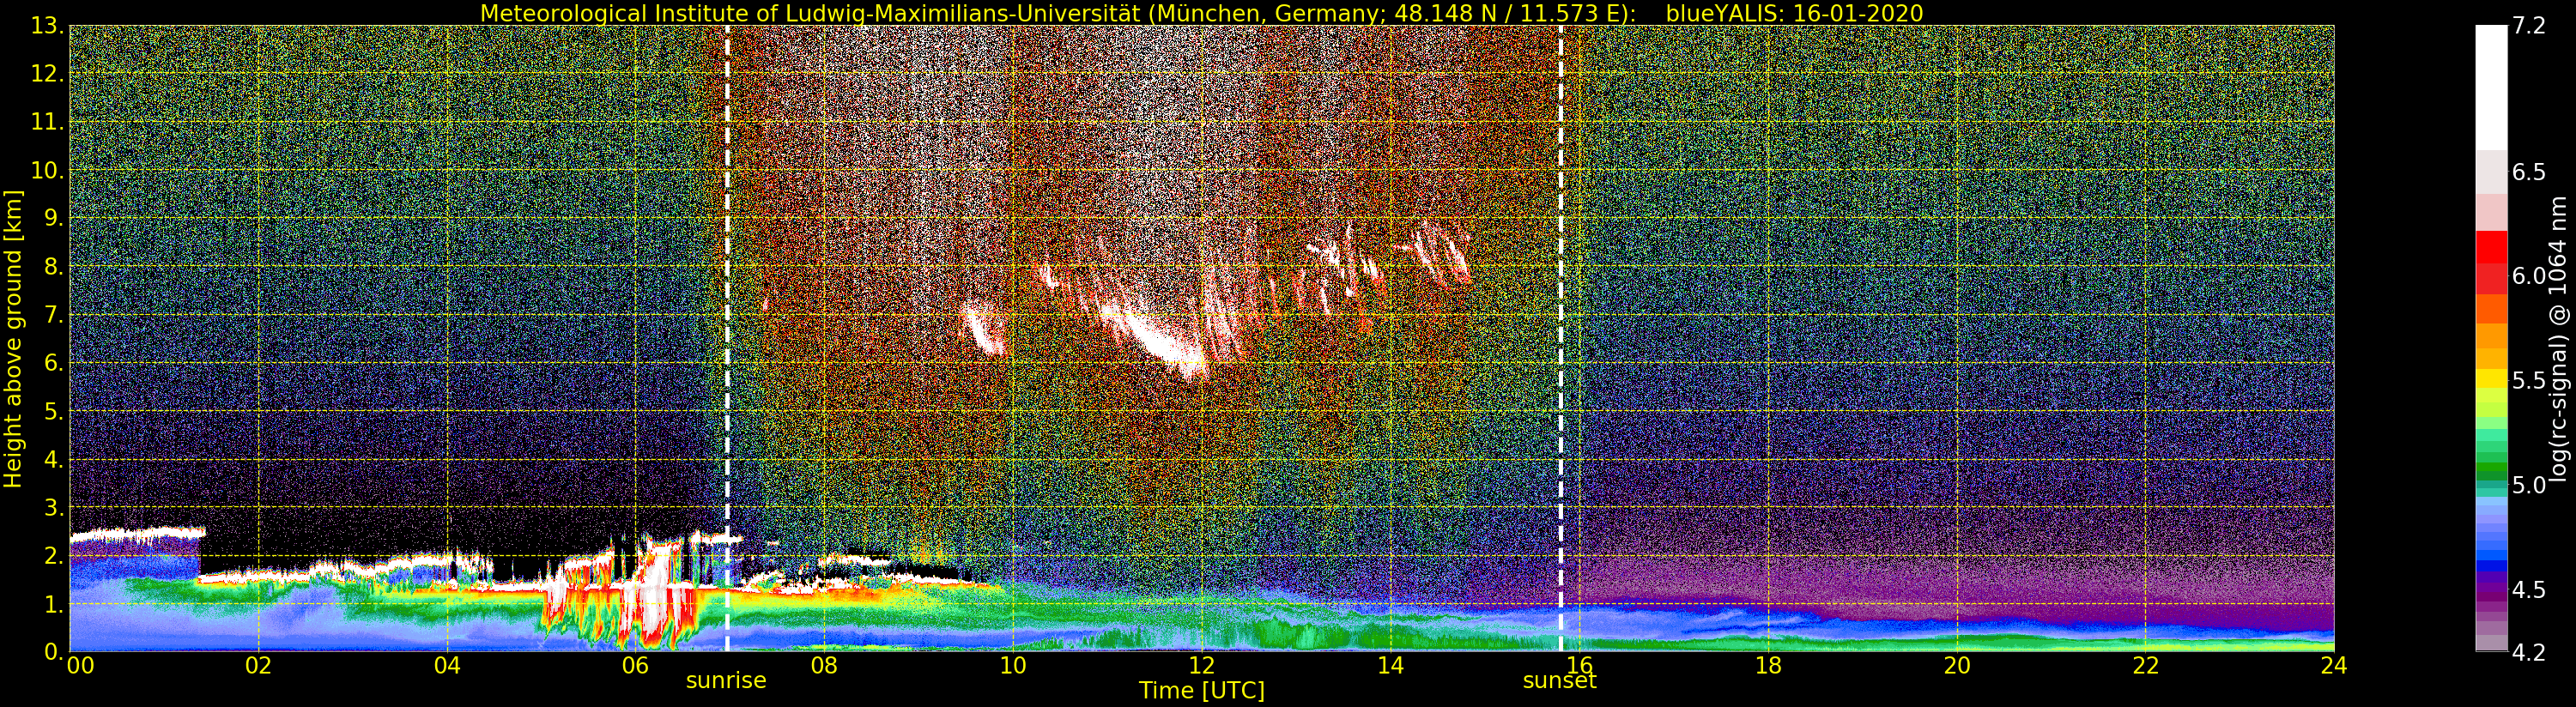Click the colorbar tick value 5.0

click(2529, 485)
